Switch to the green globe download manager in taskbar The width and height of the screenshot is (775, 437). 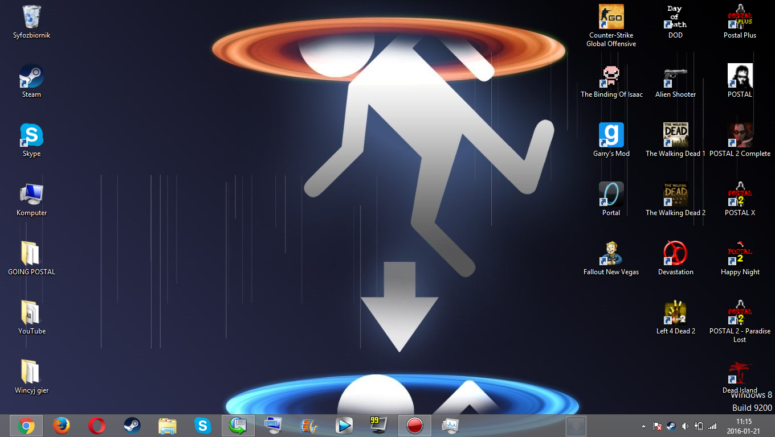[x=238, y=426]
